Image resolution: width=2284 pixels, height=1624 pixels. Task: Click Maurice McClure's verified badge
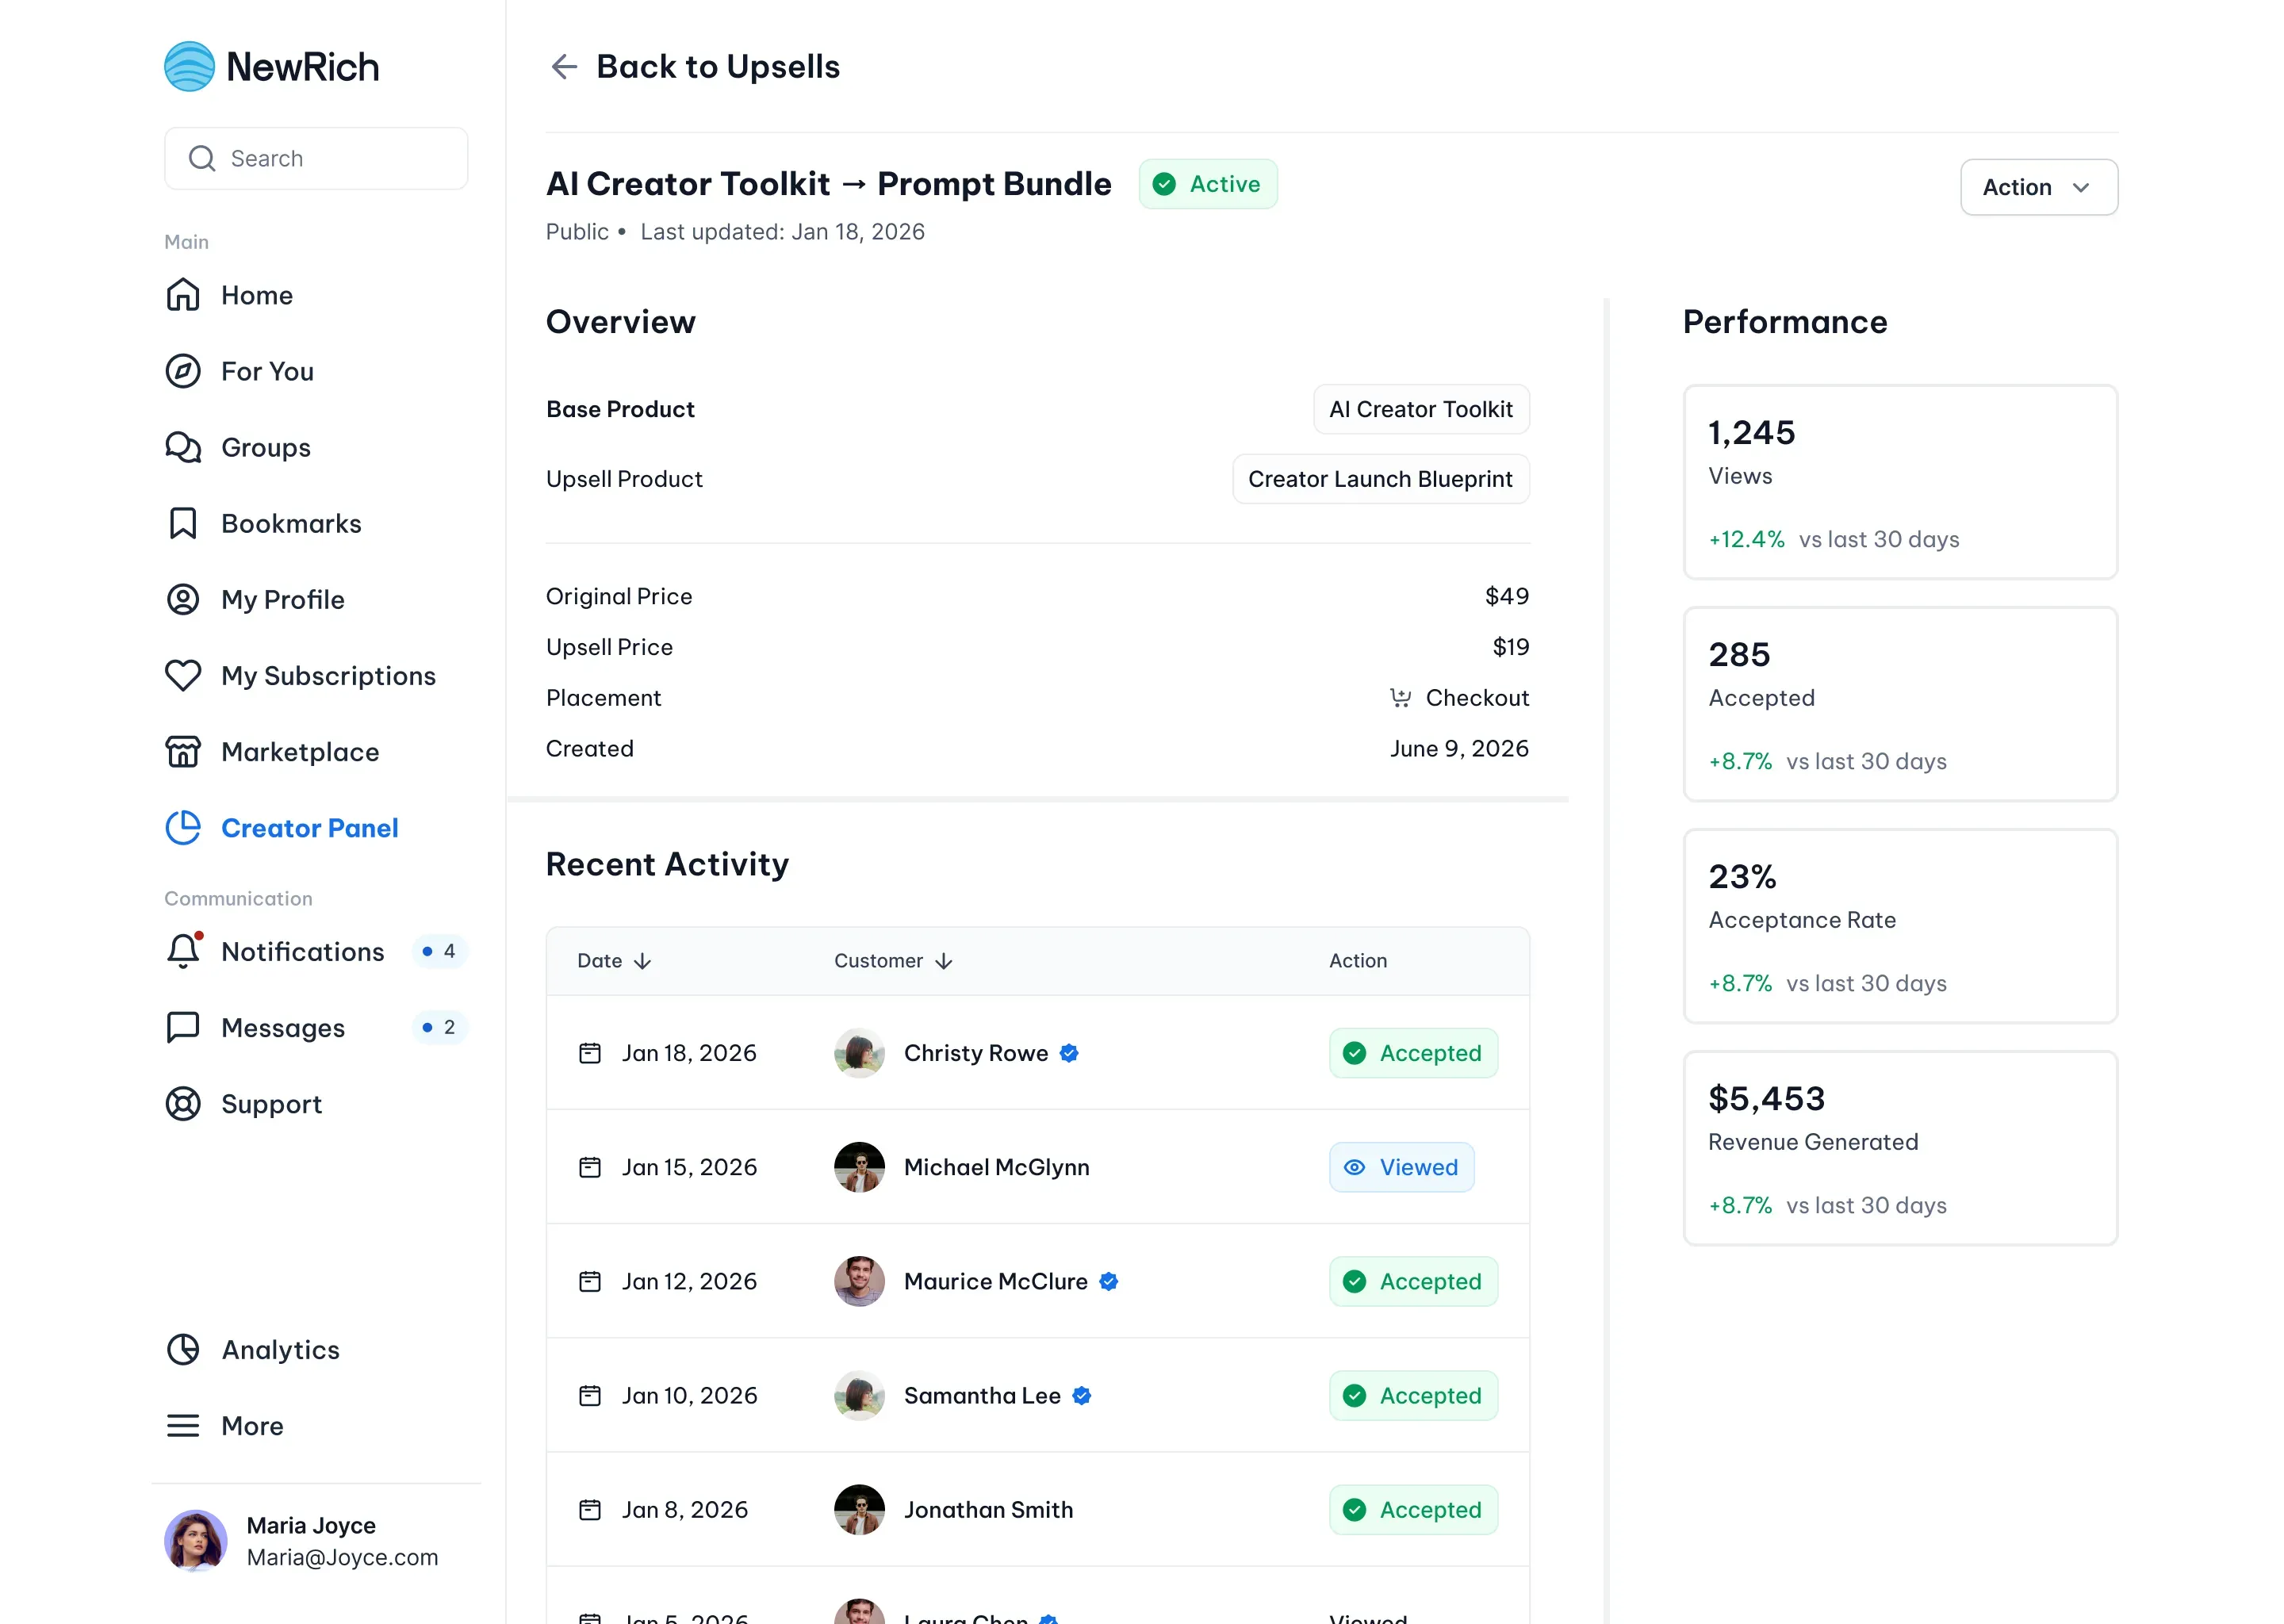tap(1109, 1281)
